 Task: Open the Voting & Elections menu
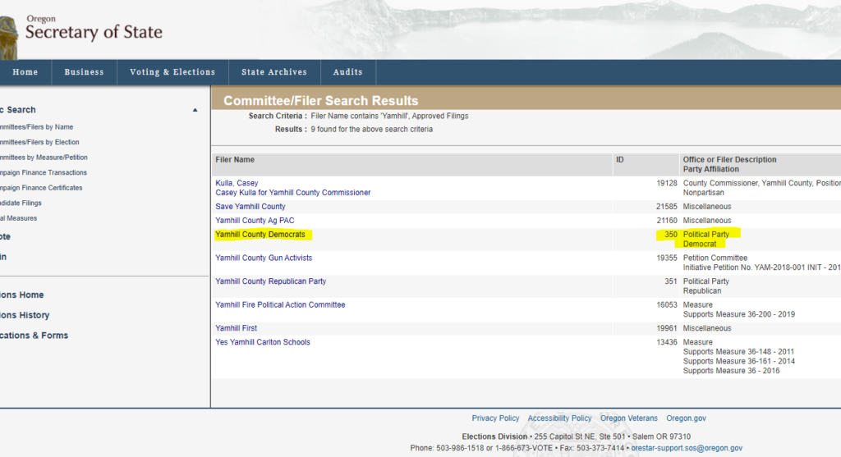[172, 72]
